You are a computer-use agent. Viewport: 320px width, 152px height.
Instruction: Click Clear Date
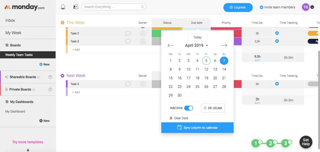(x=181, y=118)
